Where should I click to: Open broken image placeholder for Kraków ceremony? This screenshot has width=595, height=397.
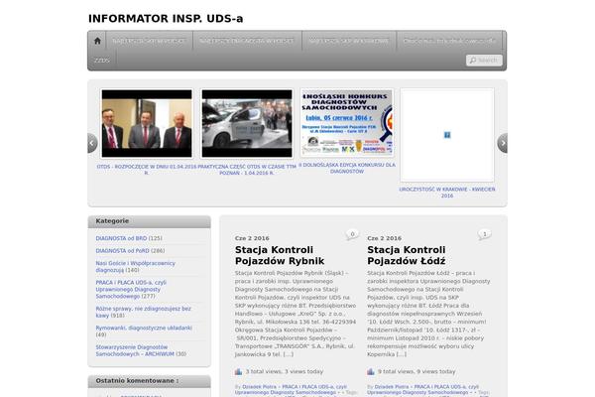coord(447,135)
